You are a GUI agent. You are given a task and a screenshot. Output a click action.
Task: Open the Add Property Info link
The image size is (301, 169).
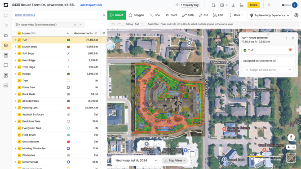[x=91, y=5]
